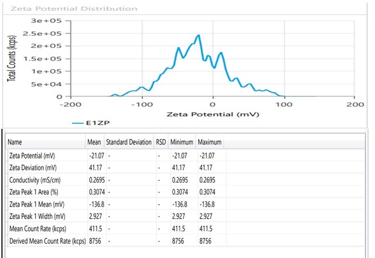Sort by the RSD column header
This screenshot has height=258, width=375.
(x=161, y=142)
